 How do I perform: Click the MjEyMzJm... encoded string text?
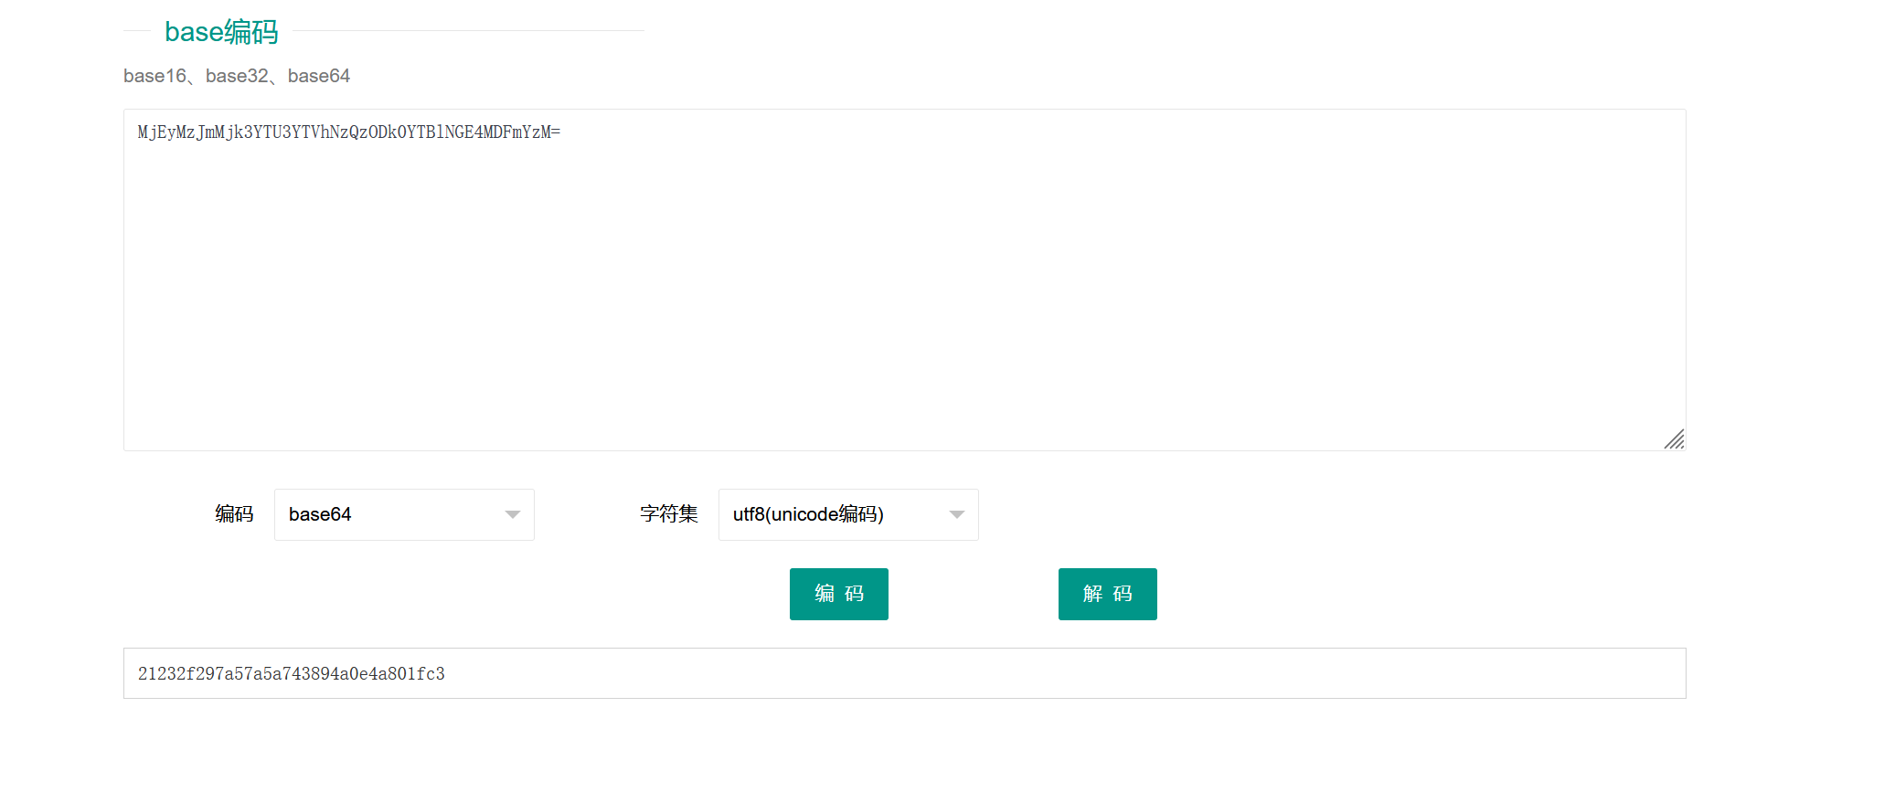click(x=349, y=132)
